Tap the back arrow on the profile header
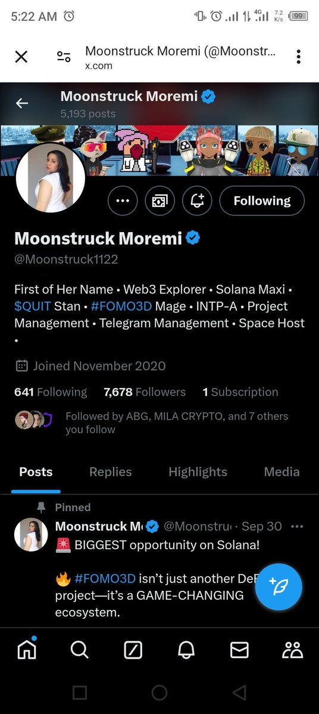This screenshot has height=714, width=319. pos(22,104)
